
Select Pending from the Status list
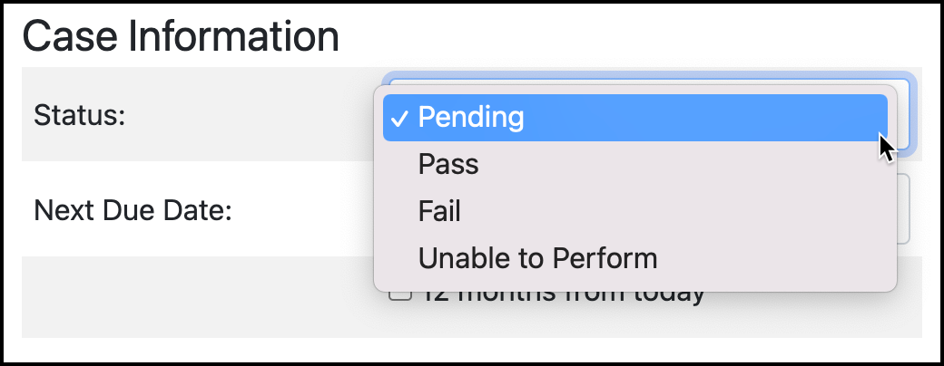470,118
